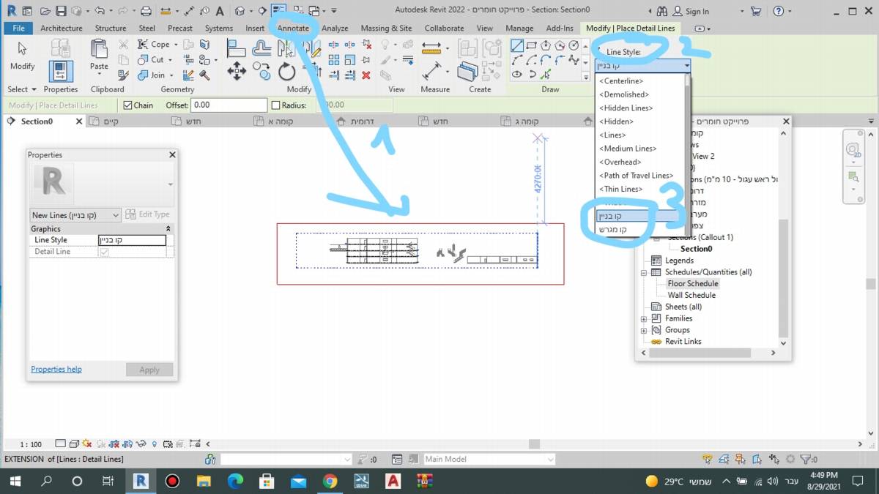Click the Rotate tool icon
Image resolution: width=879 pixels, height=494 pixels.
(286, 71)
